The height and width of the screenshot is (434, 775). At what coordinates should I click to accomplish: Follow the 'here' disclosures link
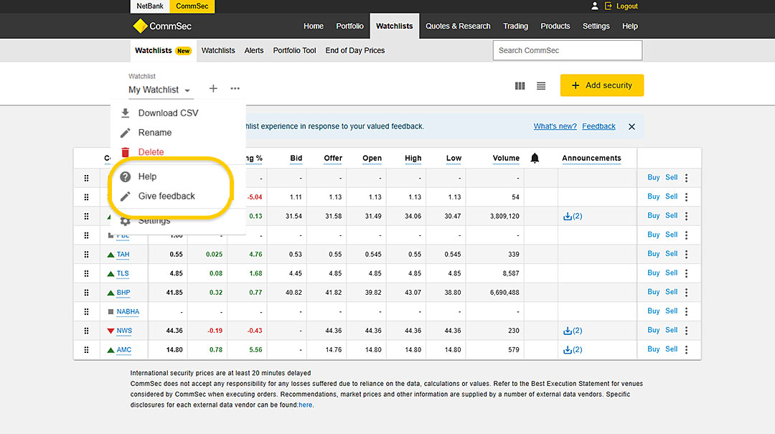point(306,405)
